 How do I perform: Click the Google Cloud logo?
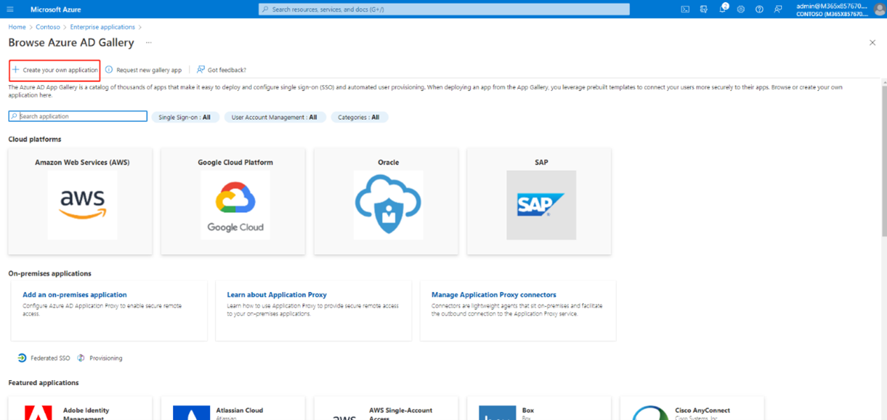click(x=235, y=205)
